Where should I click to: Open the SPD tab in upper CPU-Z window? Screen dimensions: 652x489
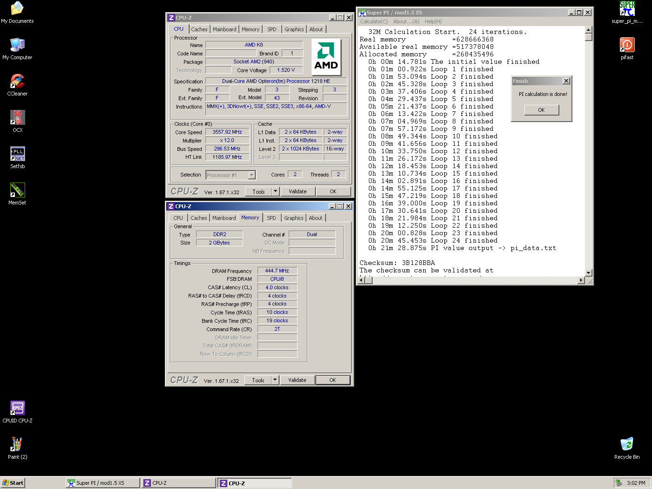(272, 29)
